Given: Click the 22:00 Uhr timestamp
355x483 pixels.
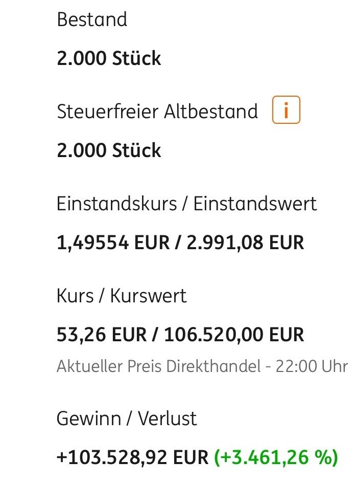Looking at the screenshot, I should click(312, 366).
